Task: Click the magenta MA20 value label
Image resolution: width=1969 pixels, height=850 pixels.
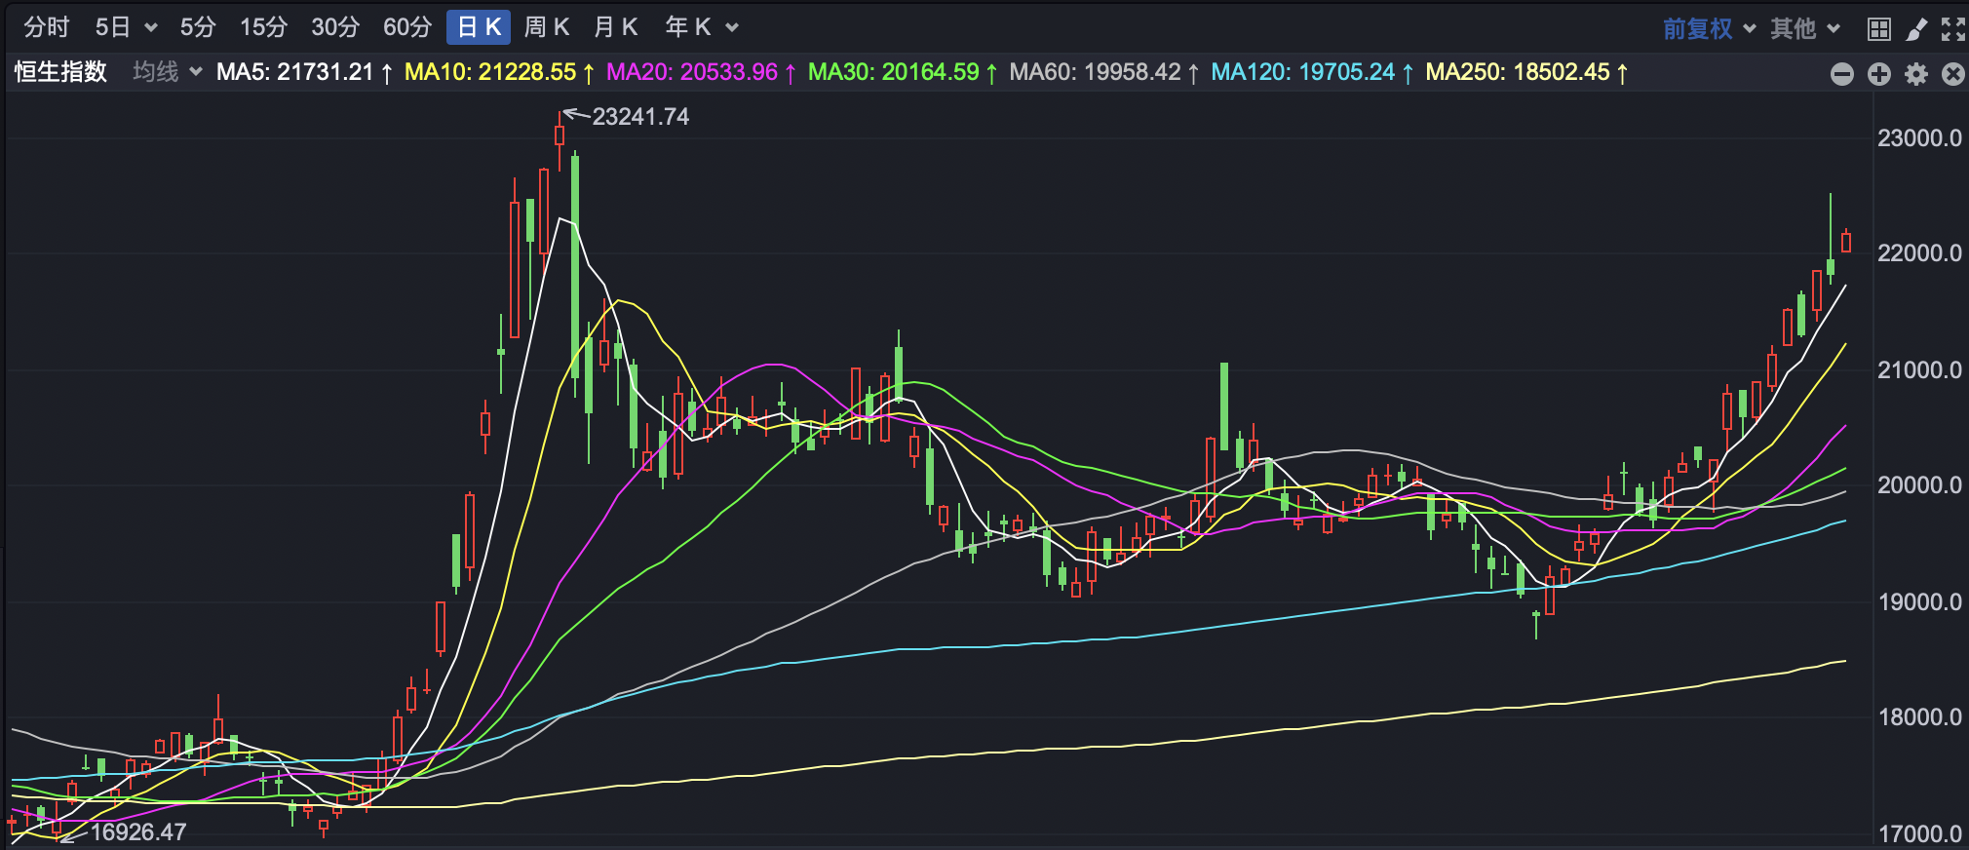Action: coord(700,72)
